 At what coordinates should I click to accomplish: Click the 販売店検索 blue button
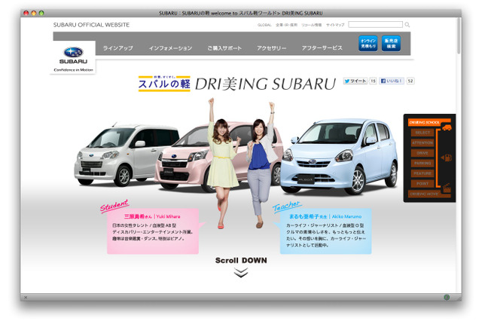[x=391, y=44]
